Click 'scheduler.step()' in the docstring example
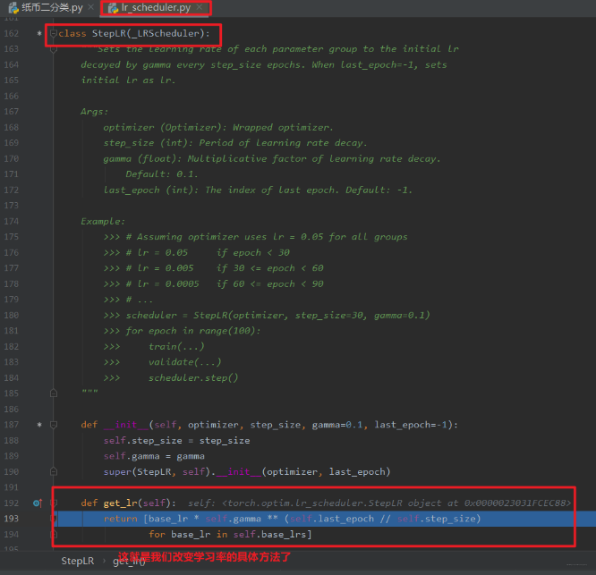596x575 pixels. pyautogui.click(x=193, y=378)
